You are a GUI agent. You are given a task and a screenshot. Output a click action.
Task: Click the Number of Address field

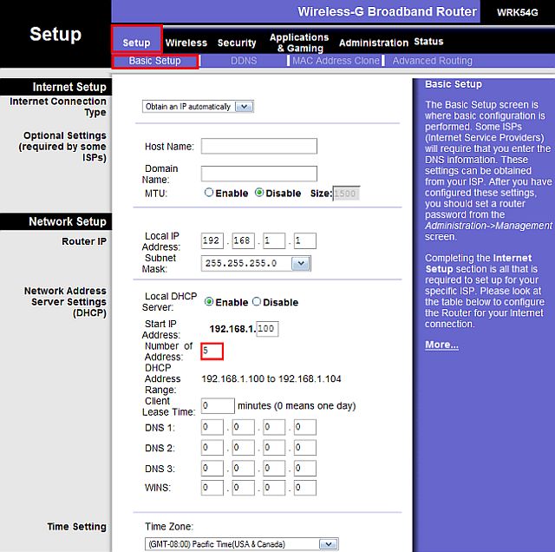coord(212,352)
